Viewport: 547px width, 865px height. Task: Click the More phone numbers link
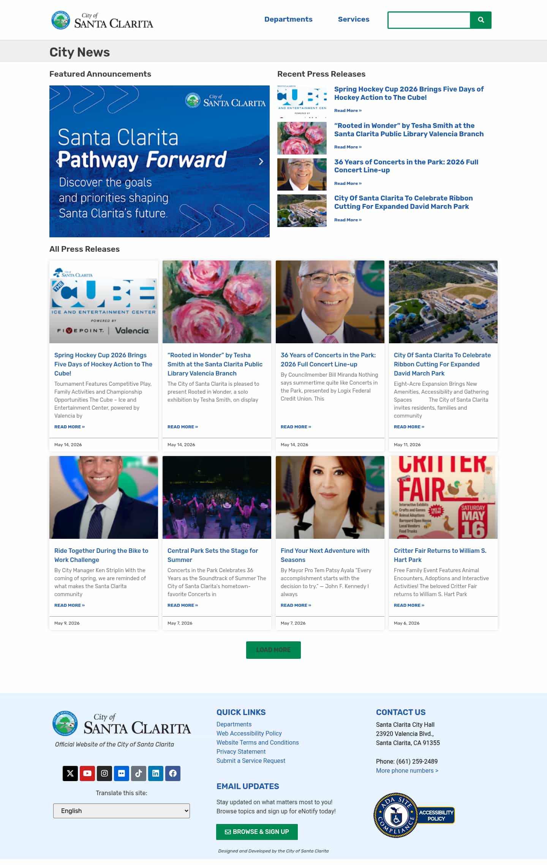(407, 770)
